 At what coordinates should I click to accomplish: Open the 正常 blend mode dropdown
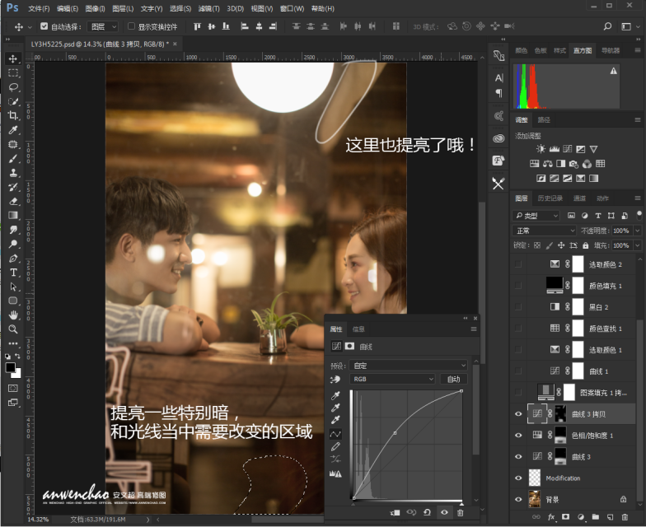[544, 231]
